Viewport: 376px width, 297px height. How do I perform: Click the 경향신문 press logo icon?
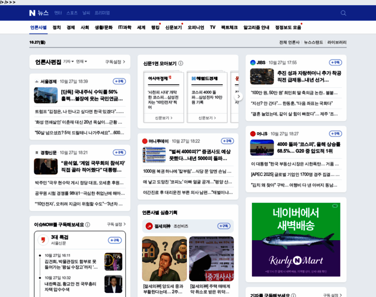point(37,152)
